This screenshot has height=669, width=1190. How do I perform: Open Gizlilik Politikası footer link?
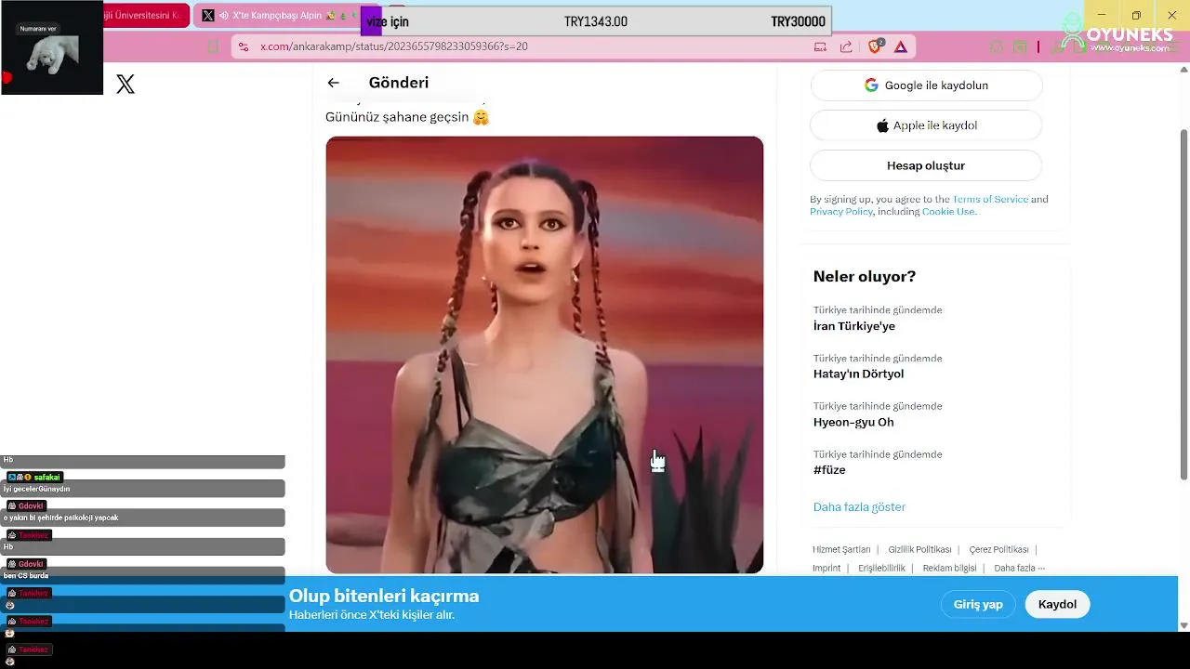point(919,550)
